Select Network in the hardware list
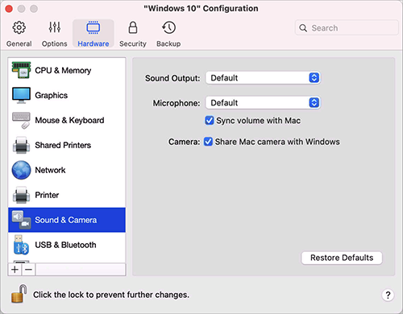 tap(67, 170)
